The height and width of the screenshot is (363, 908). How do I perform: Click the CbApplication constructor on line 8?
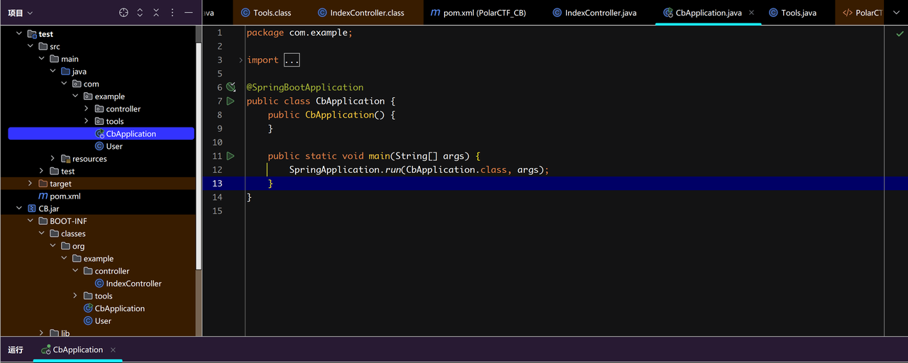pos(340,115)
